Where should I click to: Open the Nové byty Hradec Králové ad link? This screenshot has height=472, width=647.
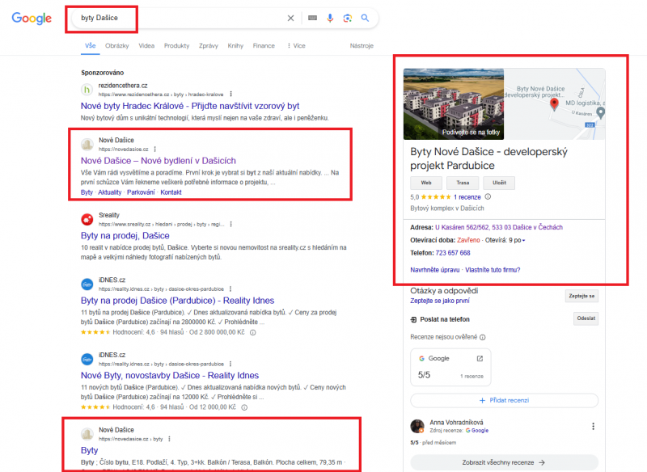pos(190,106)
